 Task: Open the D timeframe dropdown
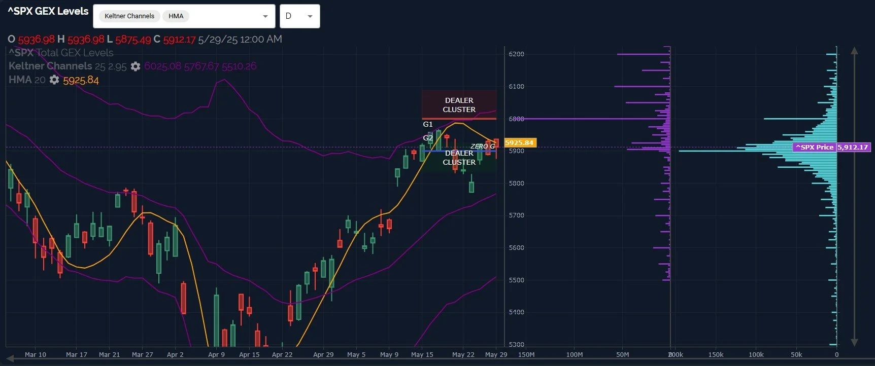pos(299,16)
